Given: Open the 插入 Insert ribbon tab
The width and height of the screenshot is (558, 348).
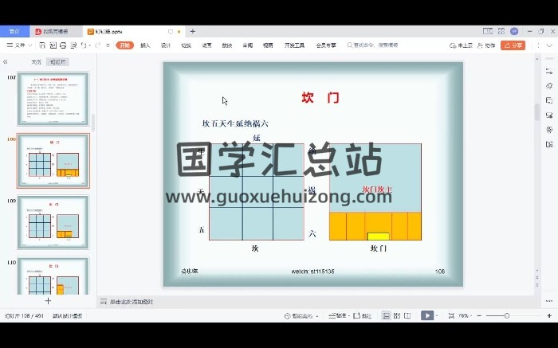Looking at the screenshot, I should [x=145, y=45].
